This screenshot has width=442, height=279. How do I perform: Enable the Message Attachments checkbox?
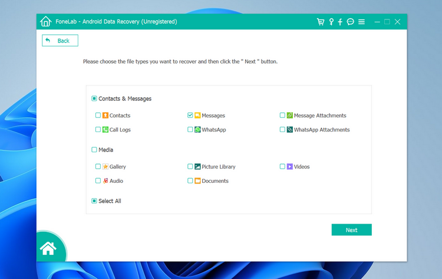pos(282,115)
